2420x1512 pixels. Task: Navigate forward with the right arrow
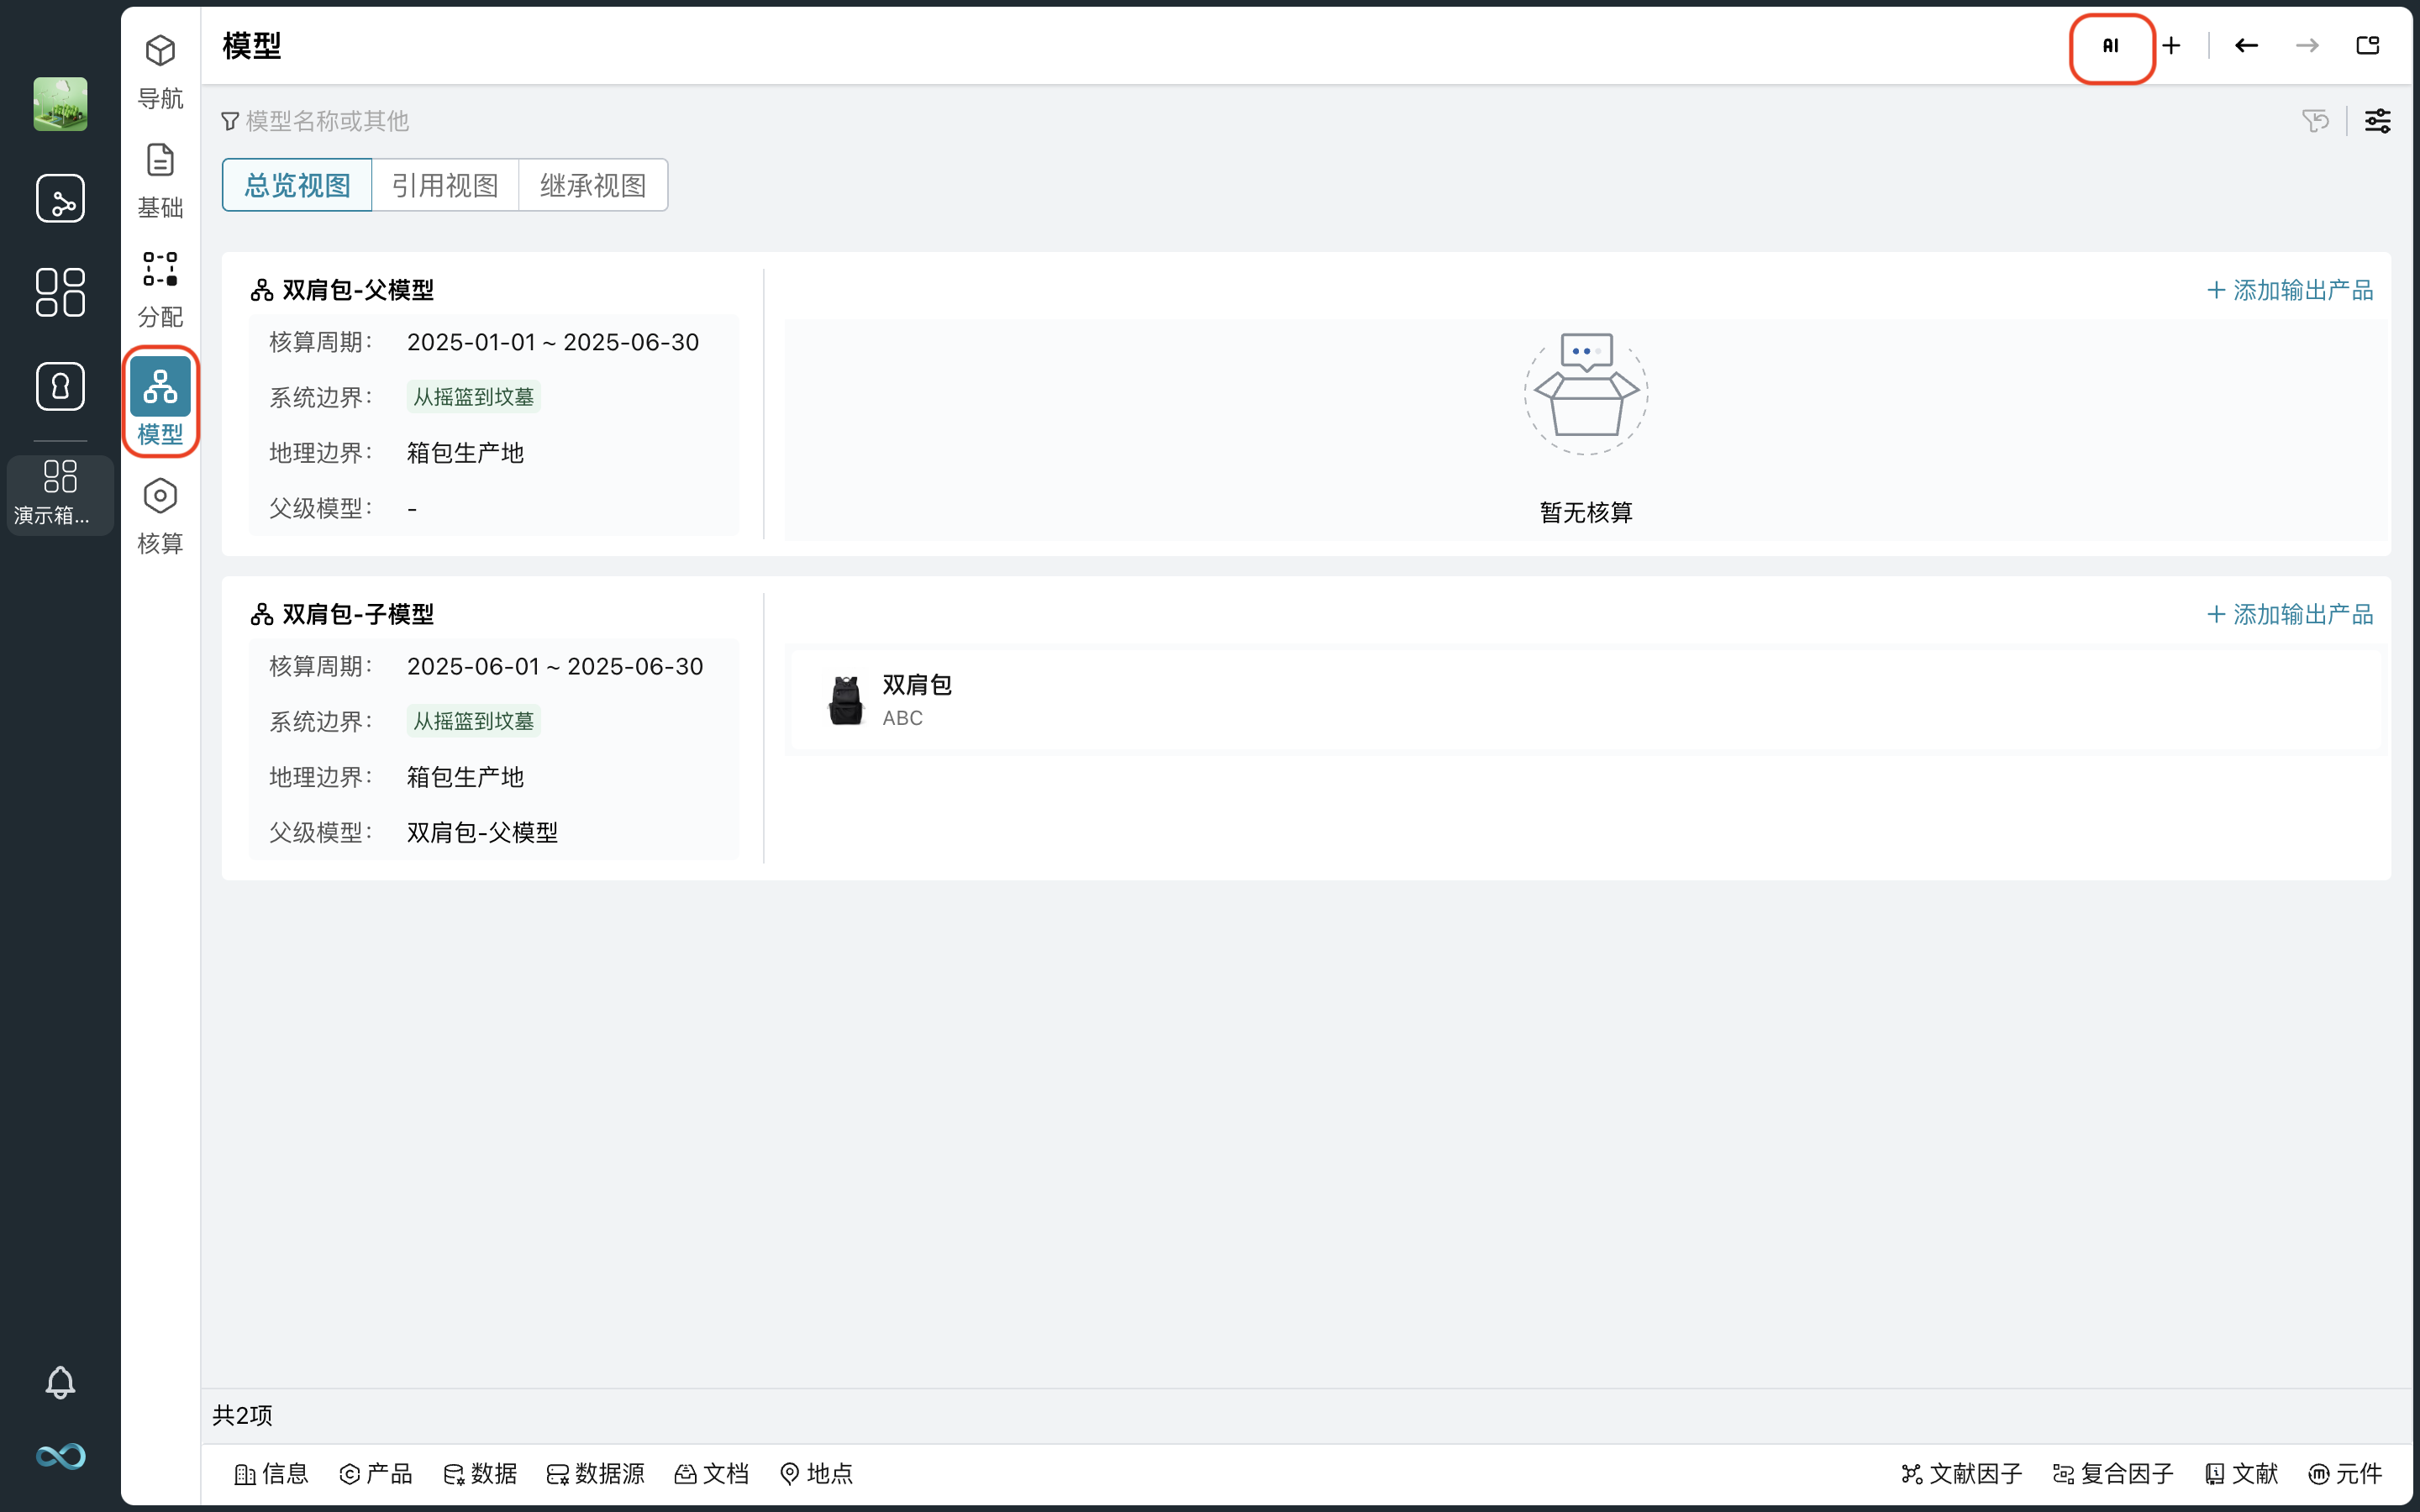pyautogui.click(x=2307, y=46)
